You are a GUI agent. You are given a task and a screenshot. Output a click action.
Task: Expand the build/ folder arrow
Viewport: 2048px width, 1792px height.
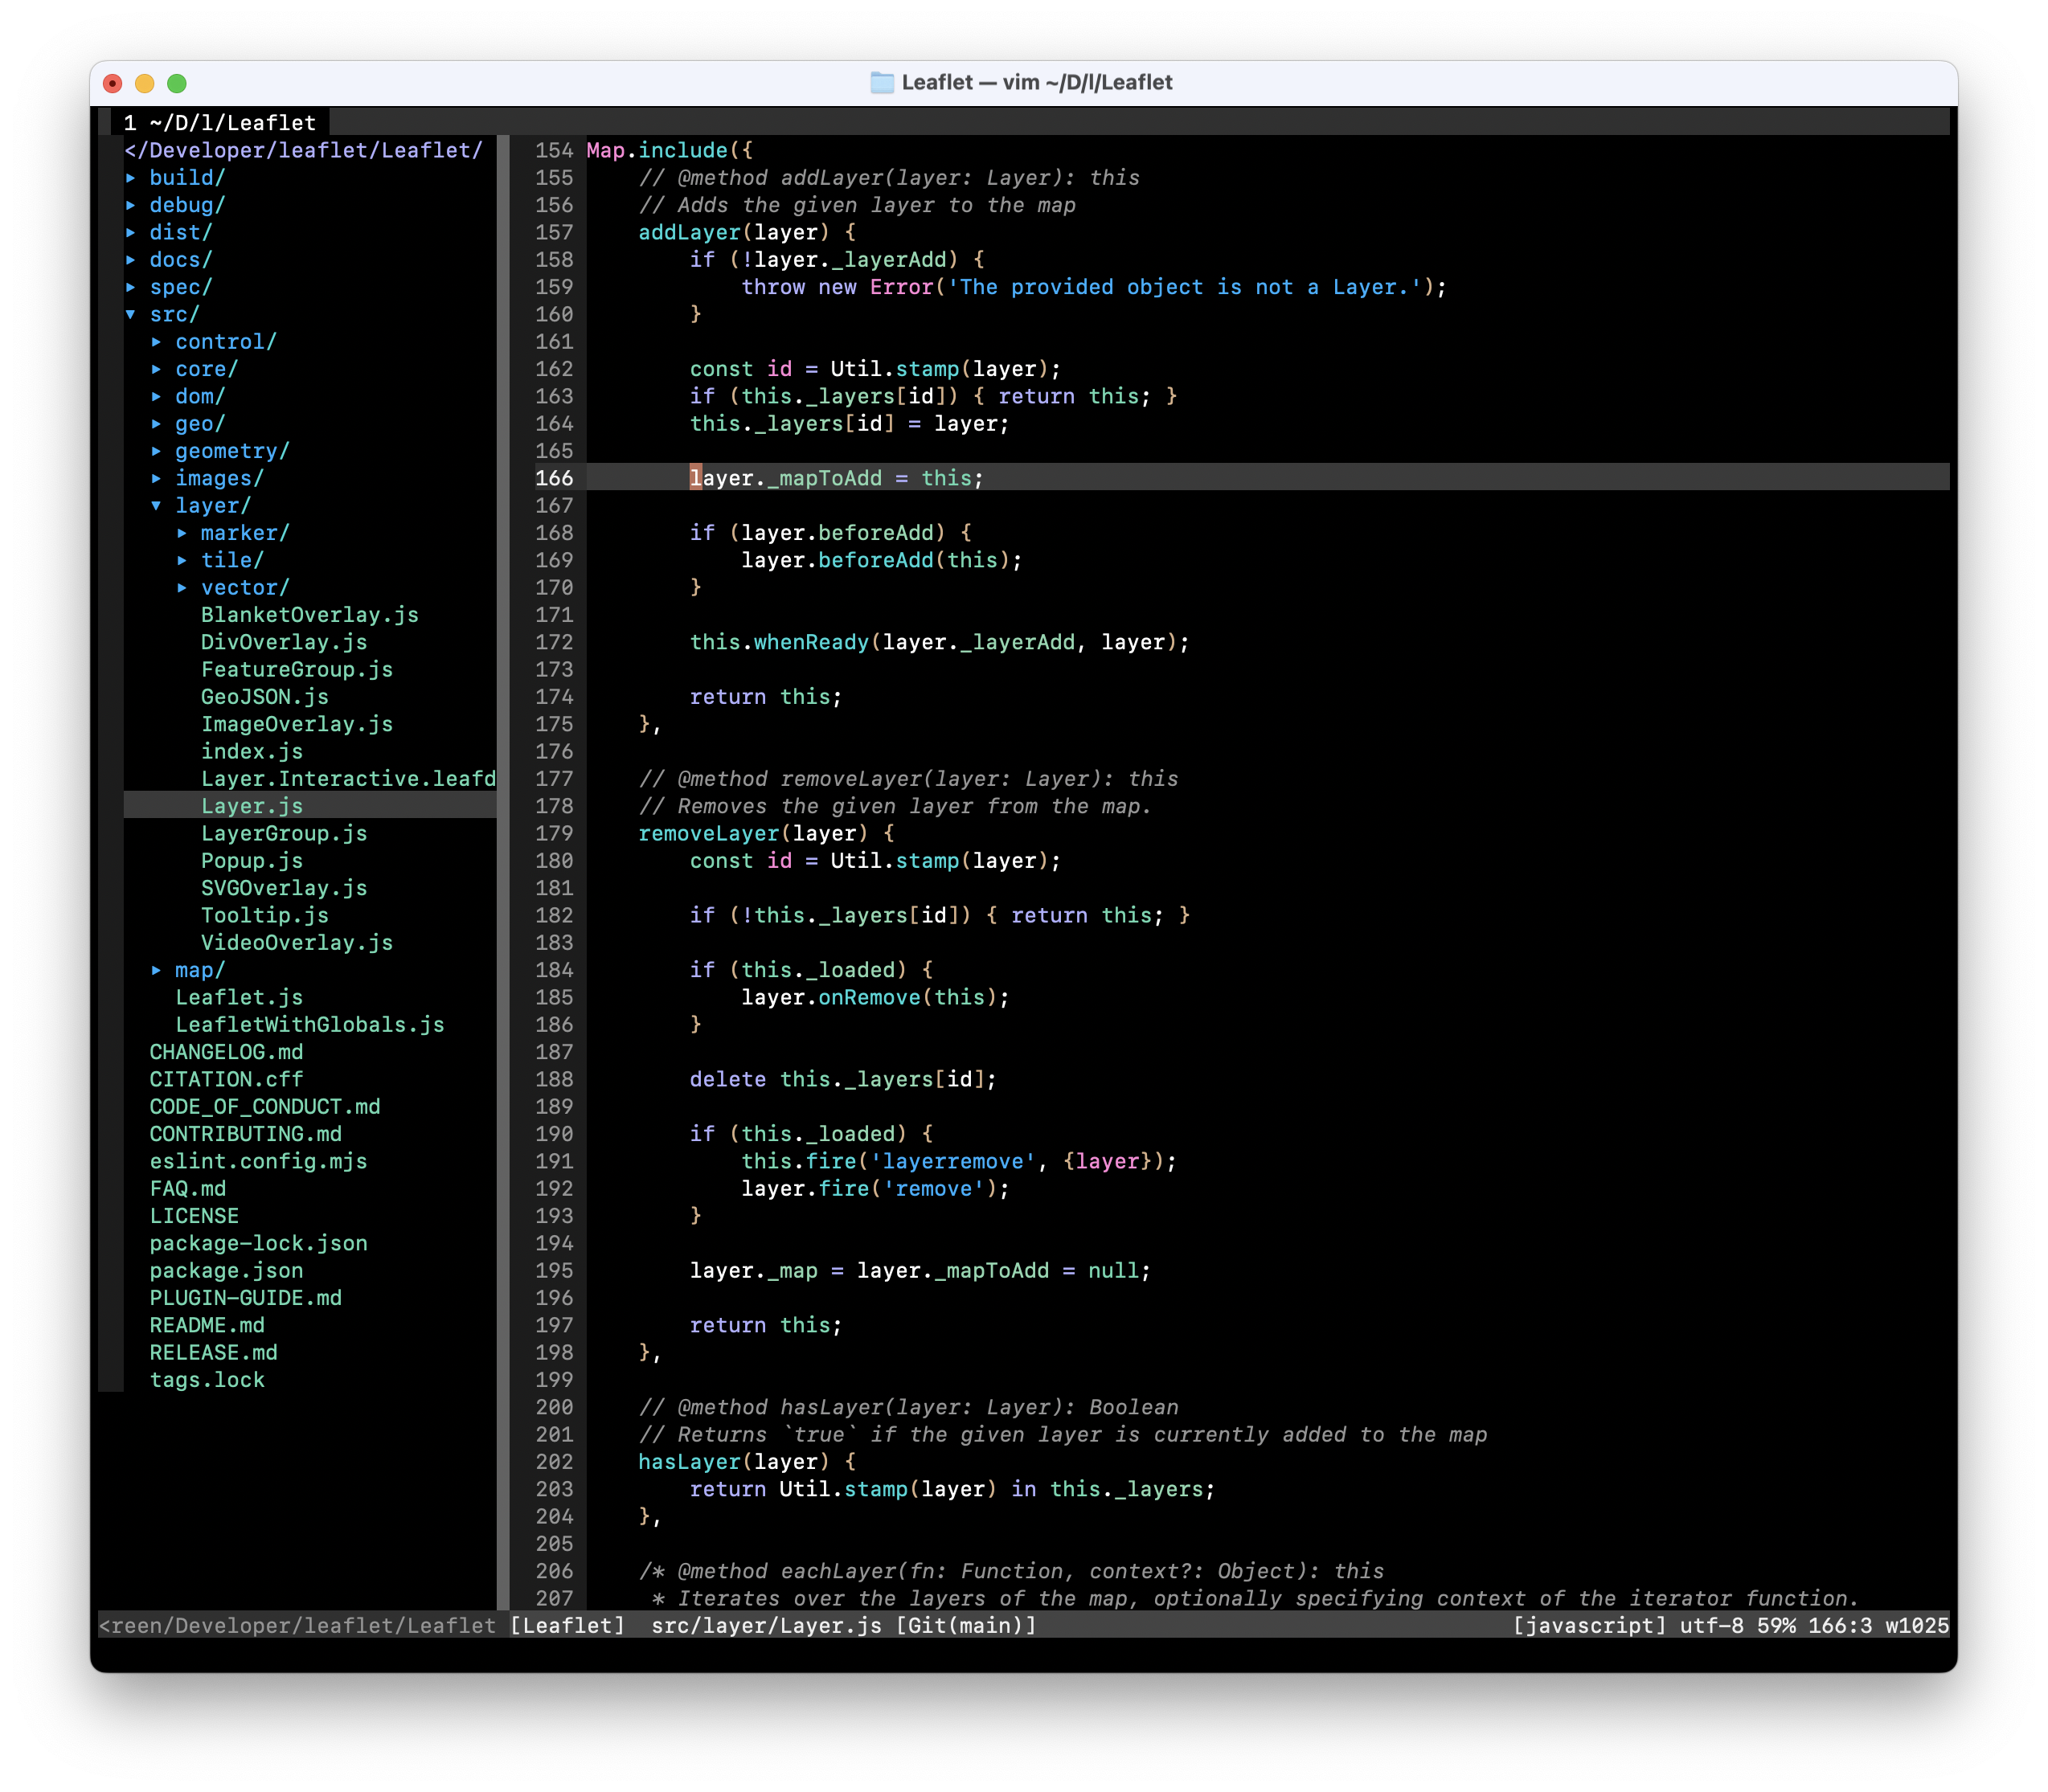coord(131,178)
